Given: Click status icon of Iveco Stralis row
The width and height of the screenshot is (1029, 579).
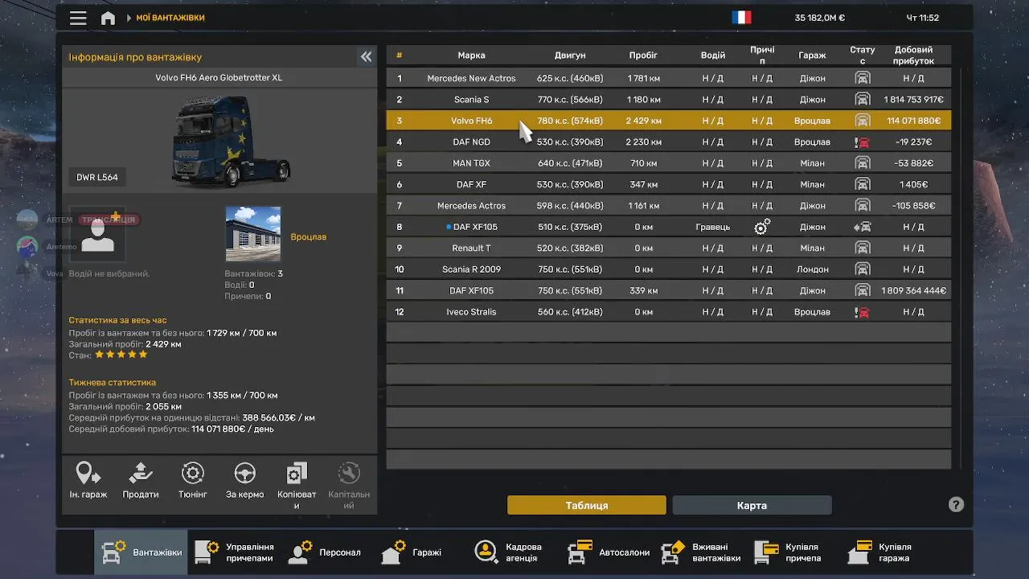Looking at the screenshot, I should [x=863, y=312].
